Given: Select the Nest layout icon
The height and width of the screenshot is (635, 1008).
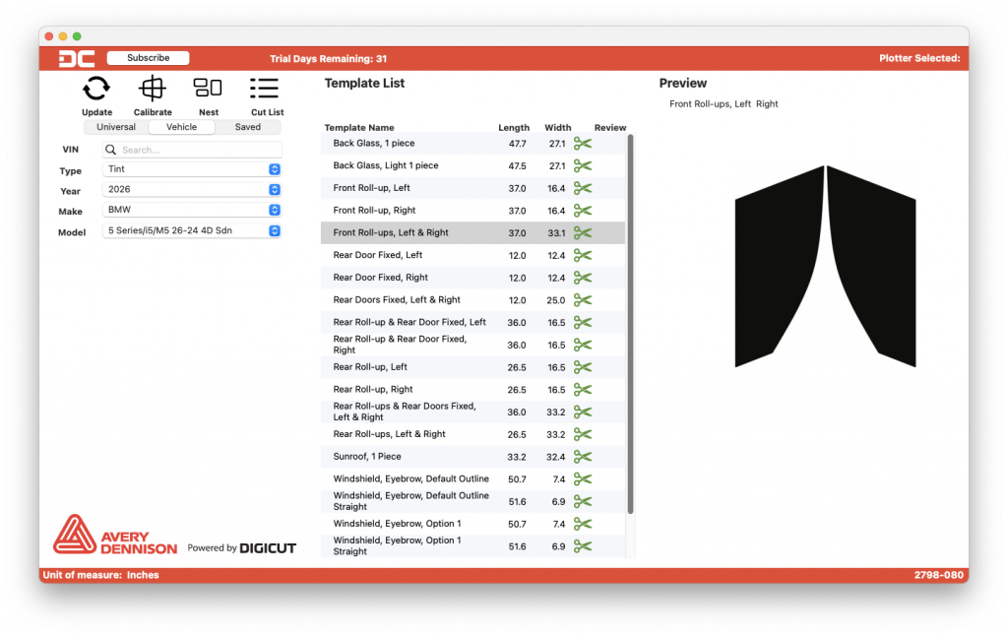Looking at the screenshot, I should (208, 89).
